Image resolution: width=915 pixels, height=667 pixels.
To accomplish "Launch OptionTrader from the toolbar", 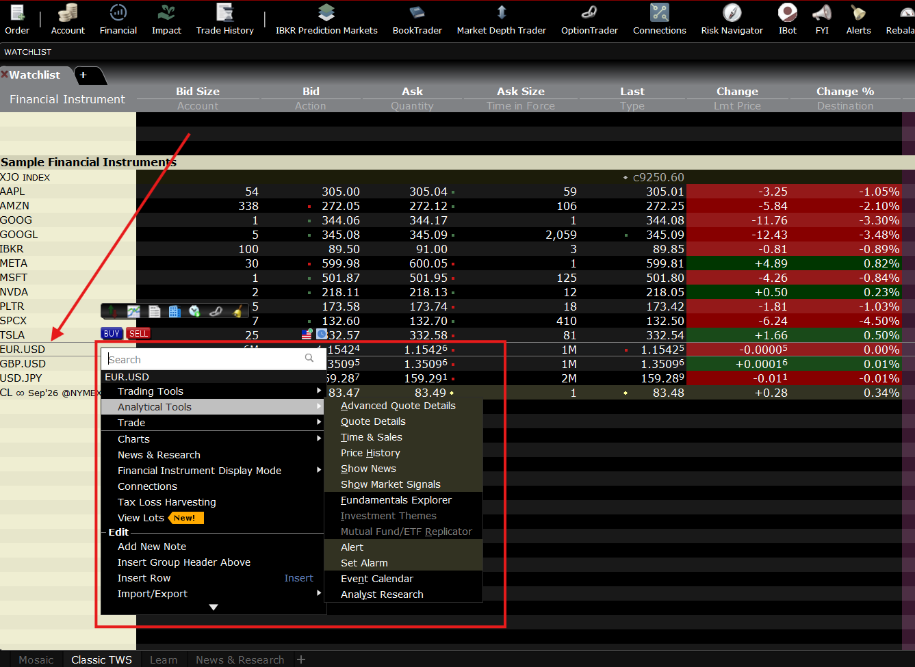I will pyautogui.click(x=589, y=18).
